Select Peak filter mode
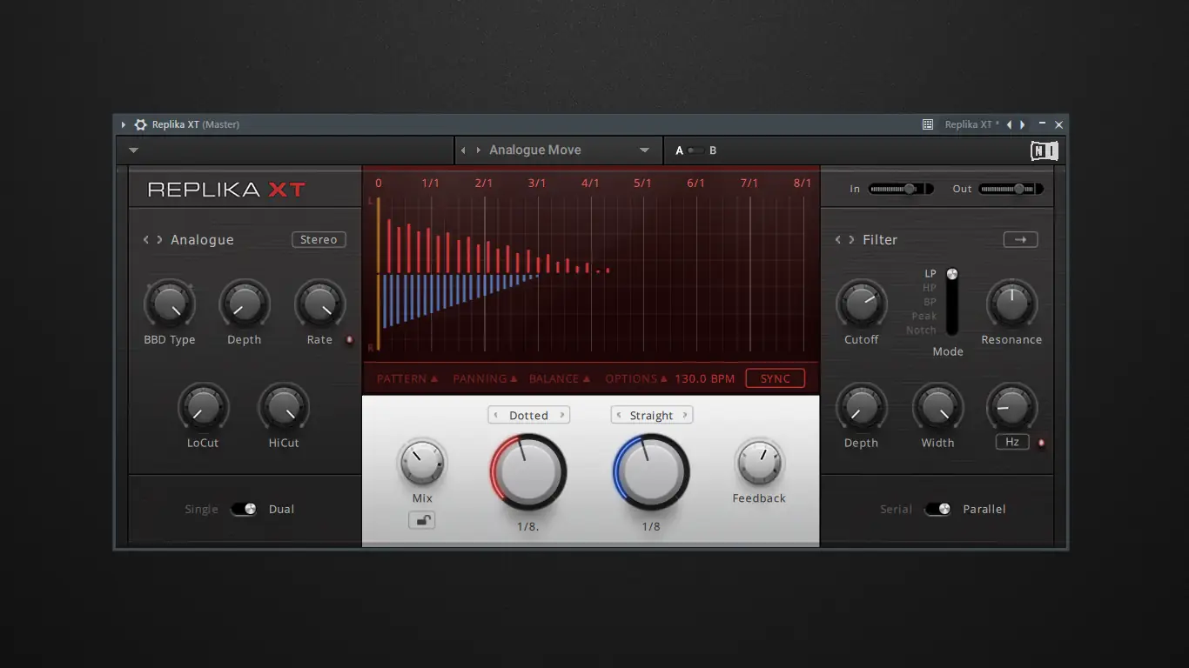The width and height of the screenshot is (1189, 668). click(x=924, y=317)
